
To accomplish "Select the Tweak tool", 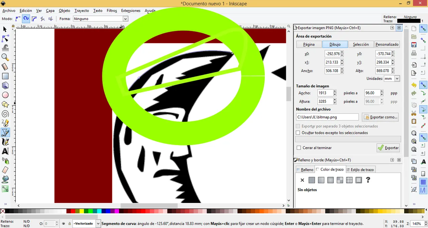I will coord(5,48).
